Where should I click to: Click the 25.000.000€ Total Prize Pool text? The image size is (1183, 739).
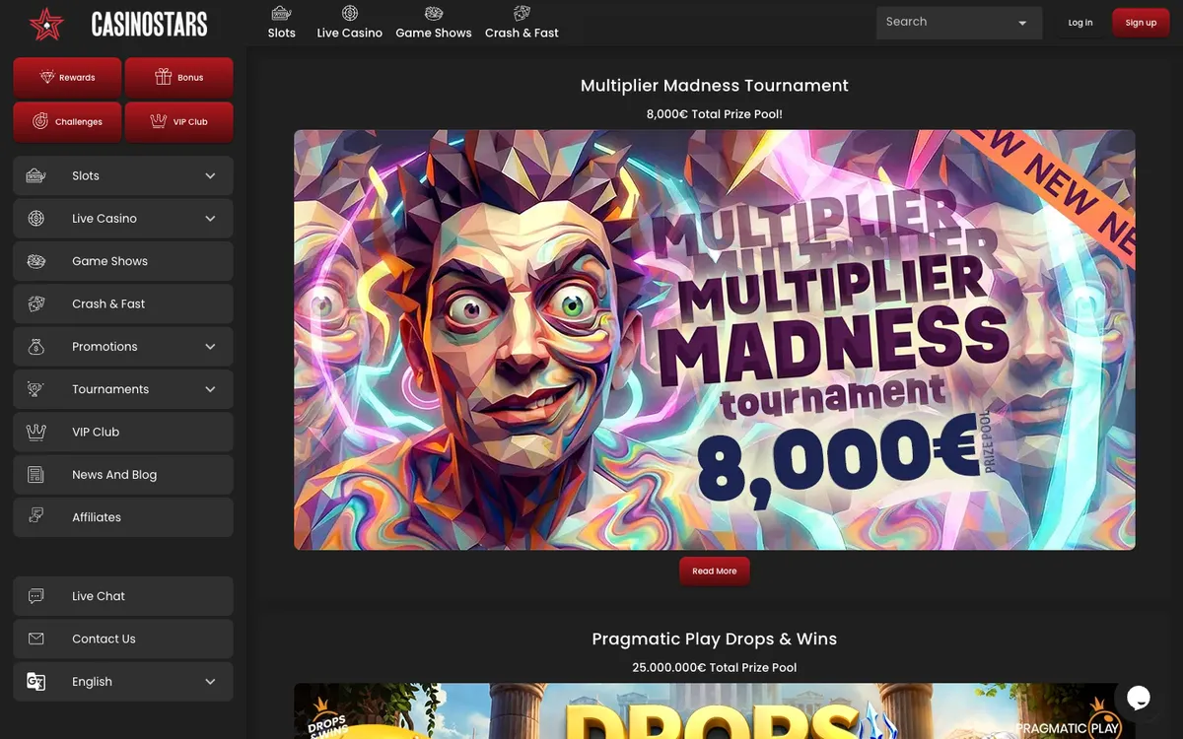(715, 667)
